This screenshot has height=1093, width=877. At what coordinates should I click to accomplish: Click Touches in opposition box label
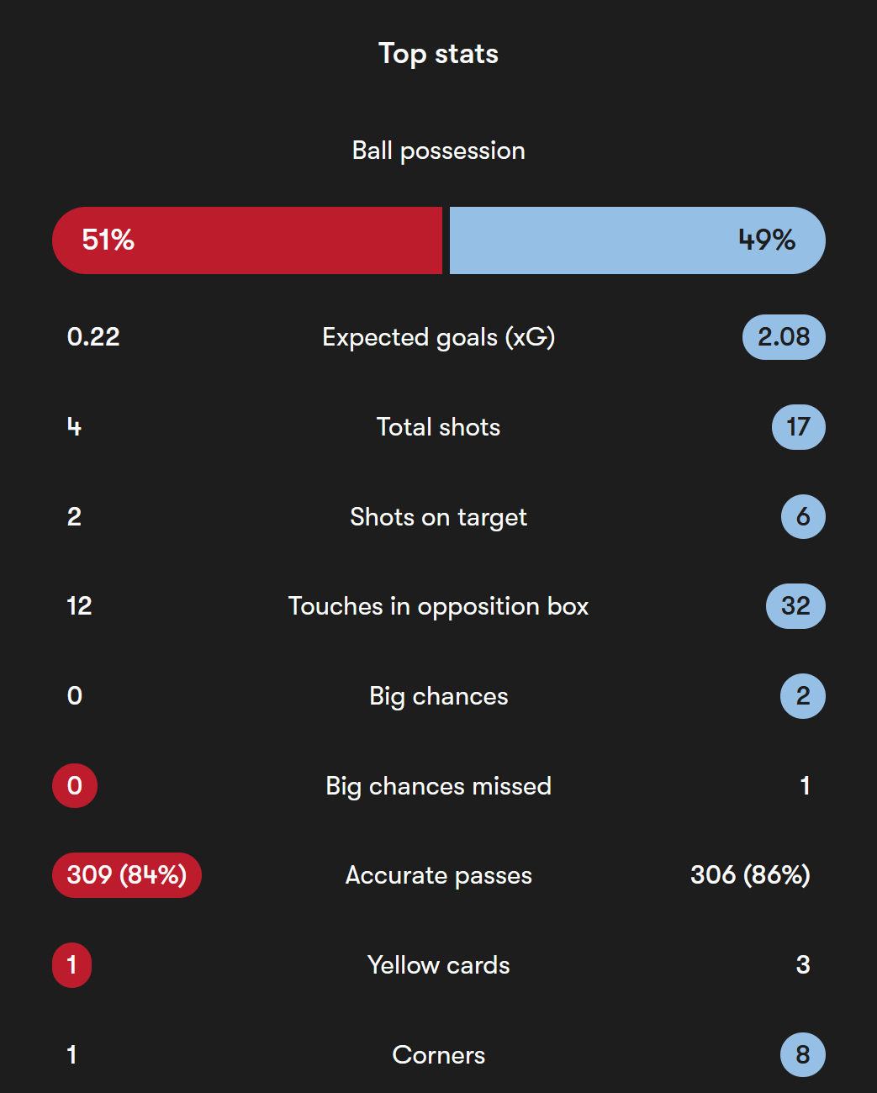(x=438, y=606)
